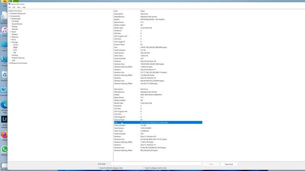
Task: Click the Find button
Action: (x=211, y=164)
